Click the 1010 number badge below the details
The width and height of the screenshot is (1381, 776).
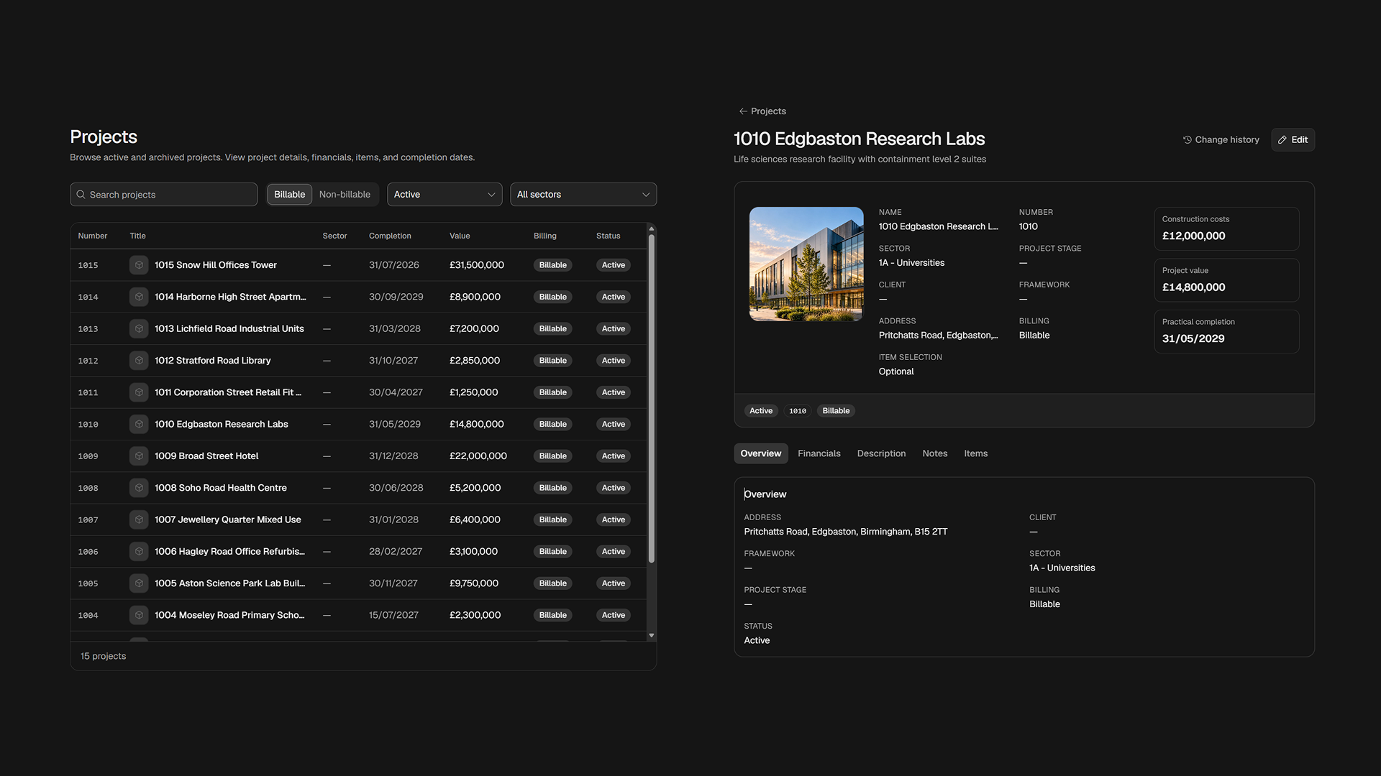tap(798, 411)
